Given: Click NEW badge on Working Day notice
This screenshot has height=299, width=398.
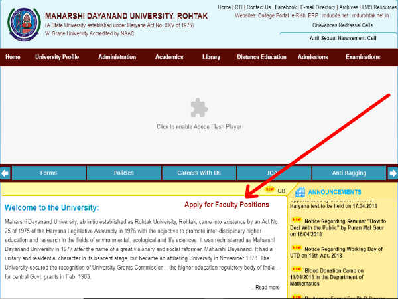Looking at the screenshot, I should click(297, 247).
